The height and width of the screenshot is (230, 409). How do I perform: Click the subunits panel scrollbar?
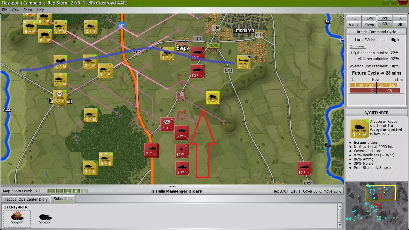(x=340, y=216)
